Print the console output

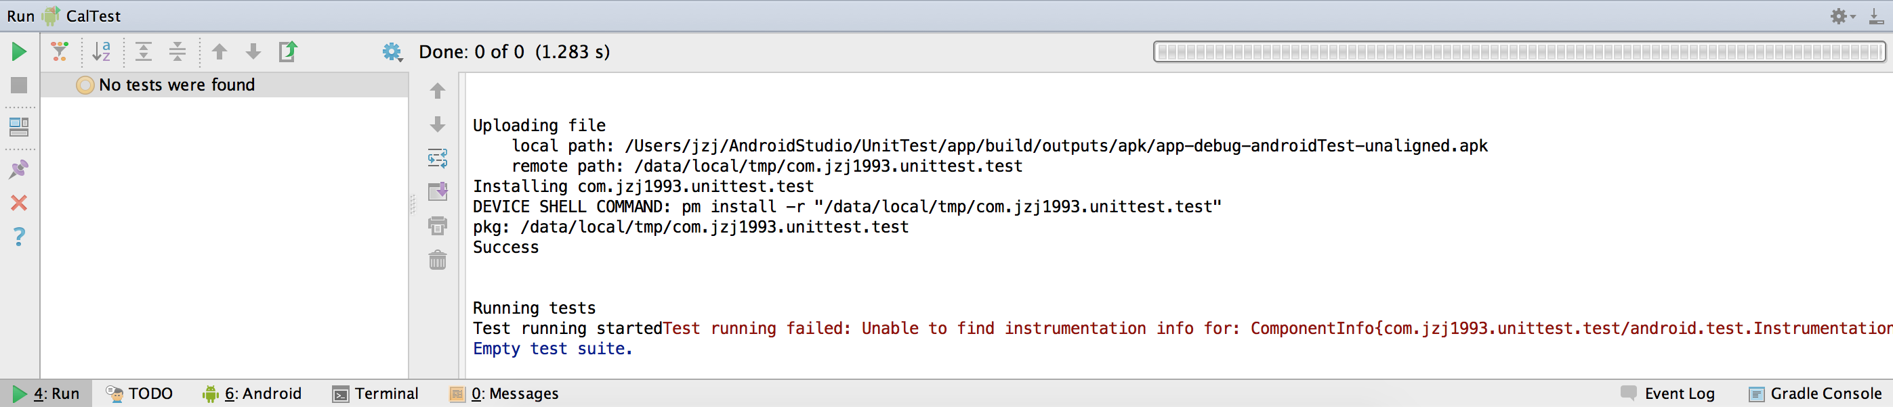click(437, 225)
